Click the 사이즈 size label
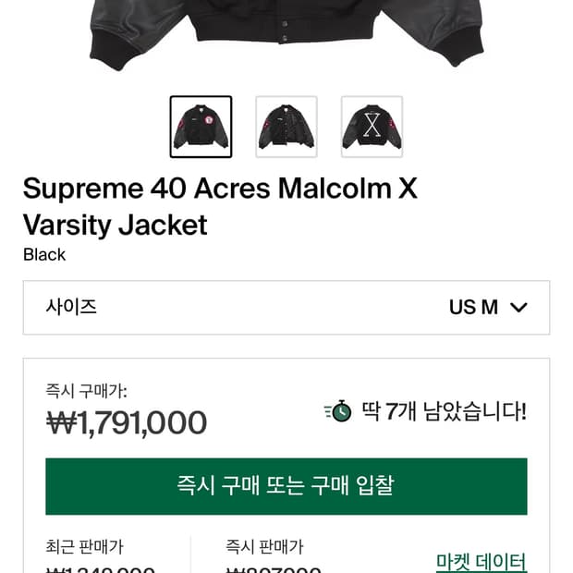573x573 pixels. click(x=71, y=308)
